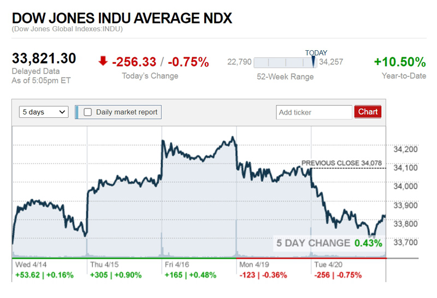Click the 5 Day Change 0.43% badge

[329, 243]
